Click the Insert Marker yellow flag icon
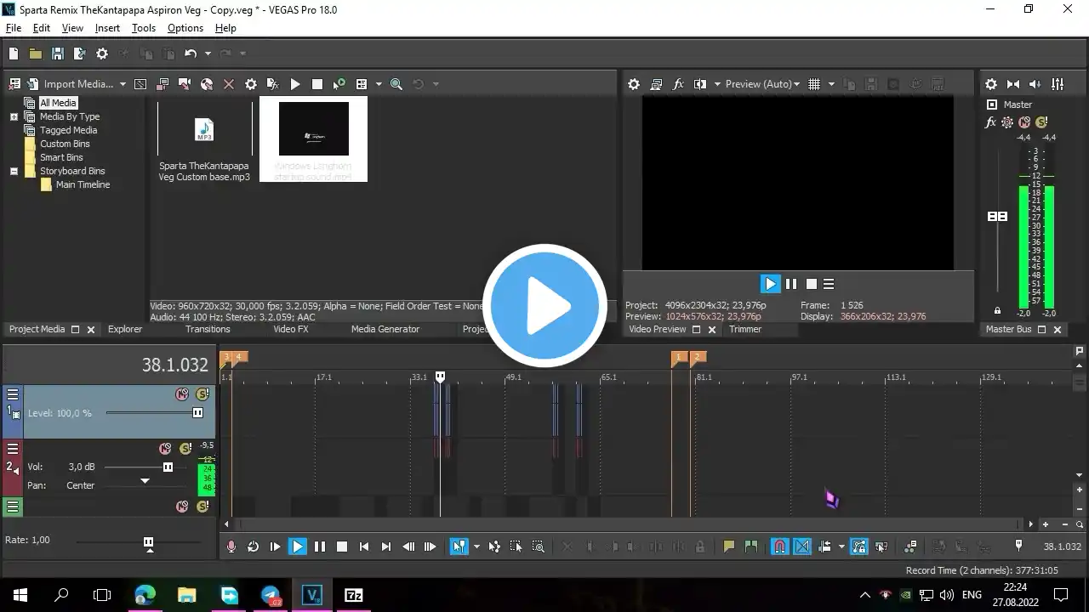Screen dimensions: 1089x612 coord(728,547)
